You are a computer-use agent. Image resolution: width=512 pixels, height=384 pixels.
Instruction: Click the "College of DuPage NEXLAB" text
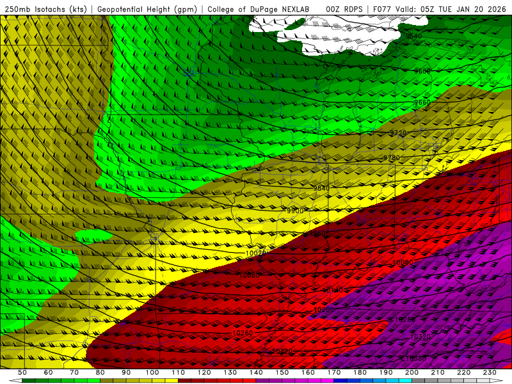(x=259, y=10)
